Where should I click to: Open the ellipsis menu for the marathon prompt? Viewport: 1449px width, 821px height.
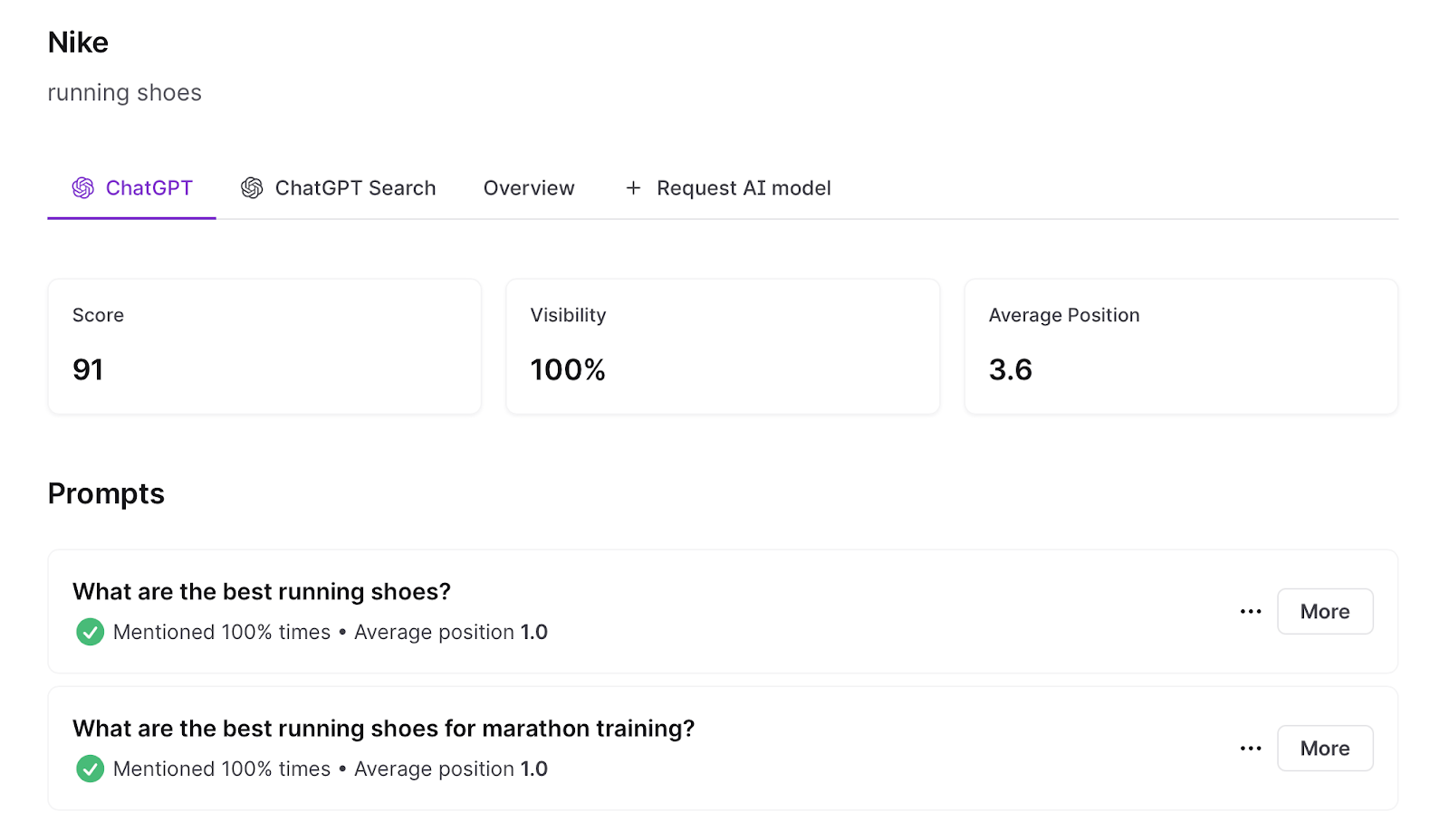click(x=1249, y=748)
